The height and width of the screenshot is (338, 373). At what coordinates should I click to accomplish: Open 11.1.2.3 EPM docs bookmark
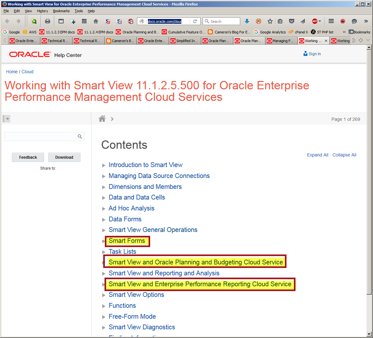click(x=57, y=32)
